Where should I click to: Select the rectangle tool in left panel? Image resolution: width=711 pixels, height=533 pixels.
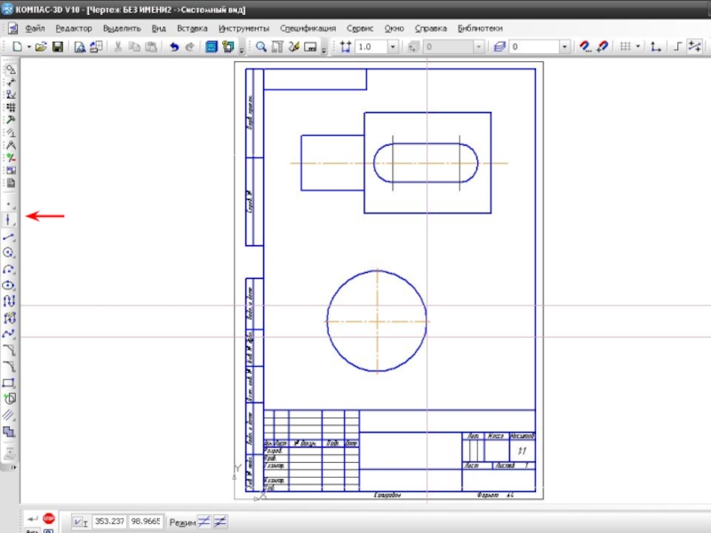(x=10, y=382)
